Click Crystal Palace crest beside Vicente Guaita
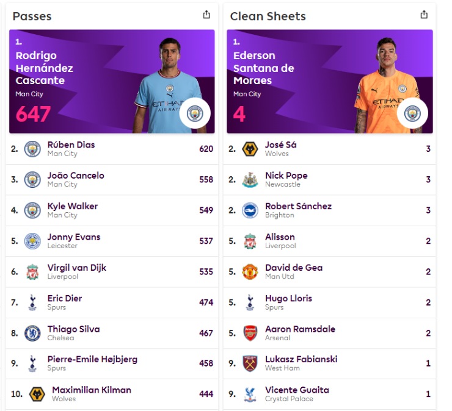 coord(250,394)
